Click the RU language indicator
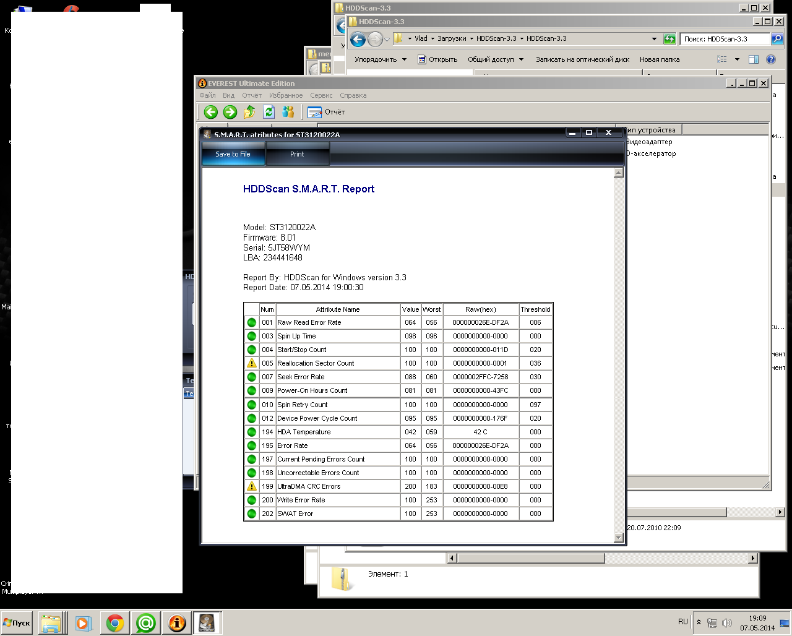The image size is (792, 636). (x=683, y=622)
